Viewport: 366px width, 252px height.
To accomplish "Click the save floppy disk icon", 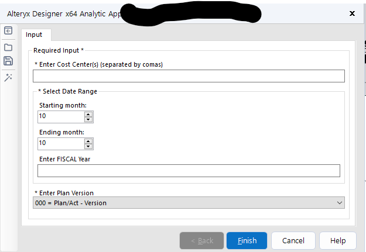I will 8,61.
